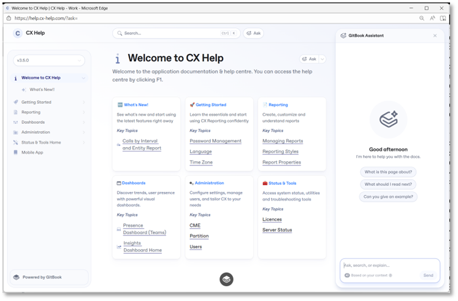458x301 pixels.
Task: Click the Dashboards card window icon
Action: coord(119,183)
